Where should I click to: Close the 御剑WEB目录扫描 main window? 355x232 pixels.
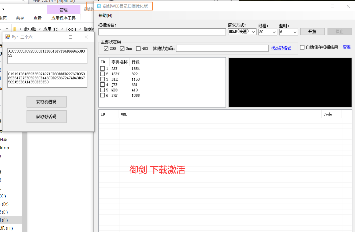348,6
